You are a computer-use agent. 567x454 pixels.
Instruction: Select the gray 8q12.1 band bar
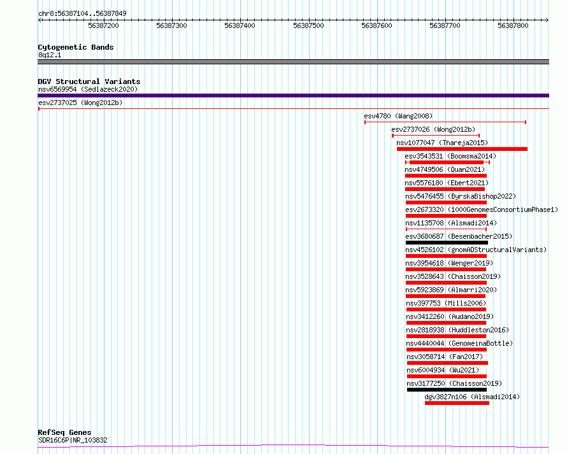point(293,62)
